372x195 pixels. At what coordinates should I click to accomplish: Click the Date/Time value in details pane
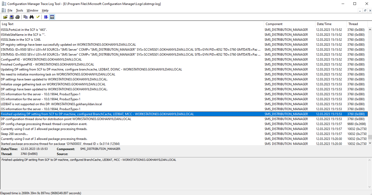pos(34,149)
